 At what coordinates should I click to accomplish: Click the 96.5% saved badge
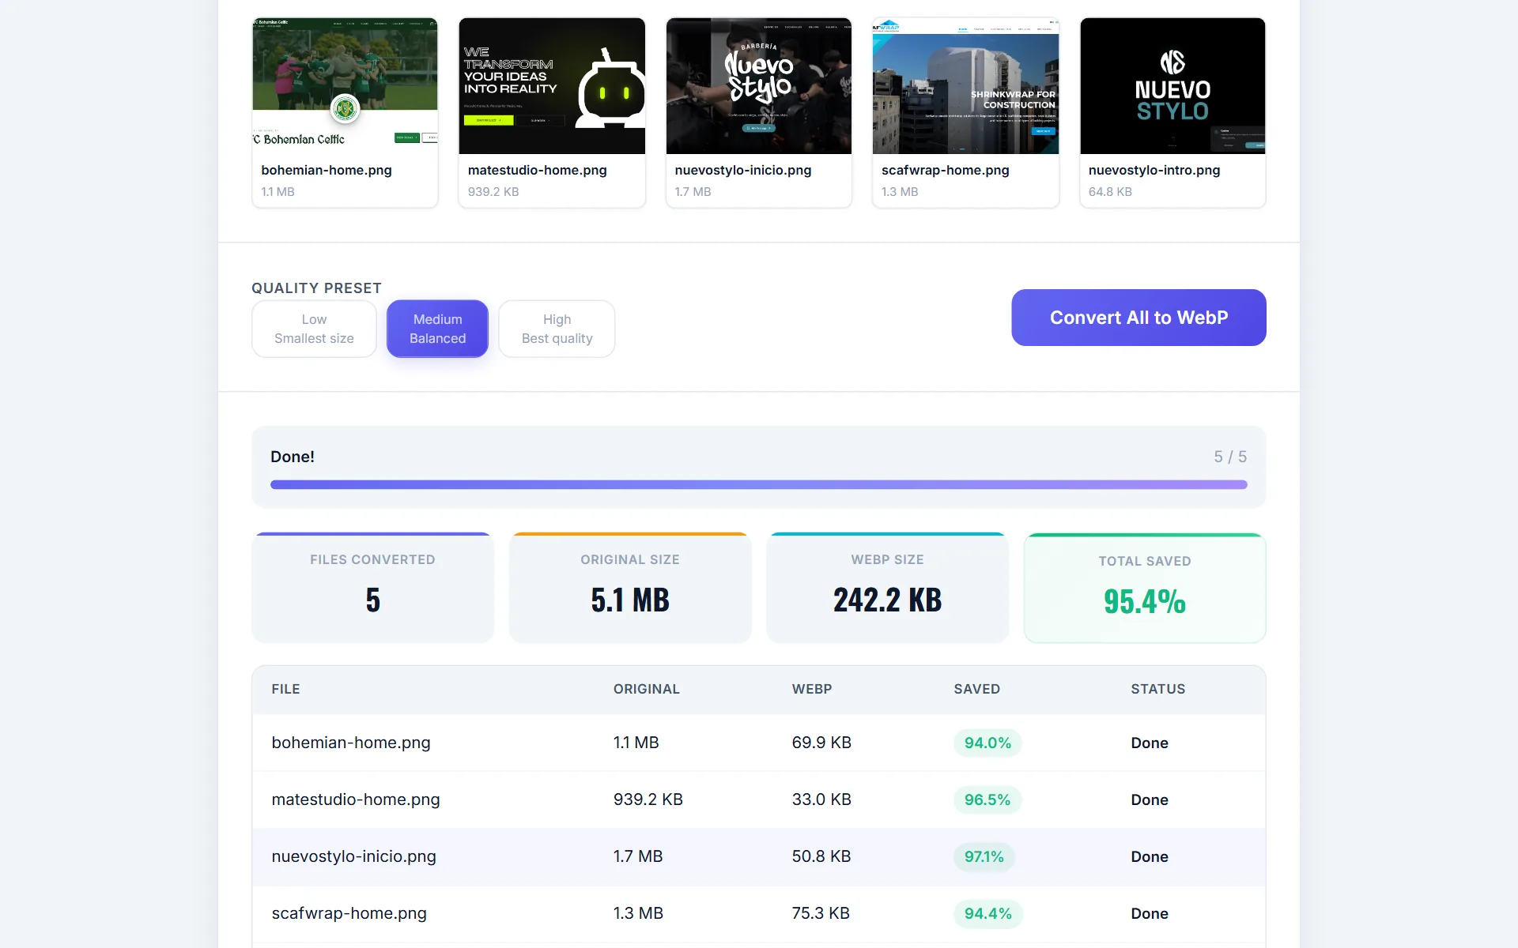(x=987, y=799)
